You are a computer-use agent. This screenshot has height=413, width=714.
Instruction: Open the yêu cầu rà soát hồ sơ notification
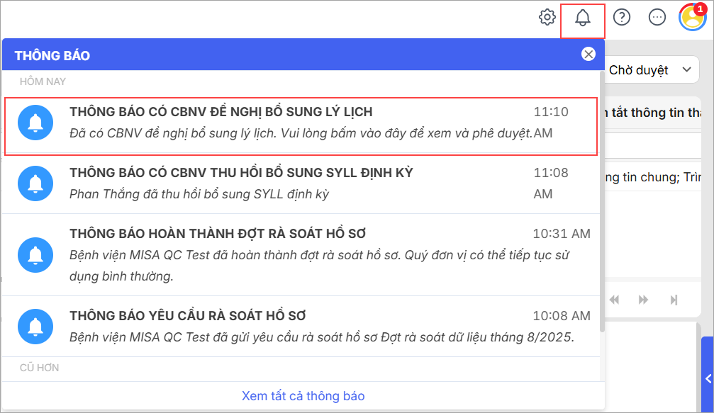[x=301, y=326]
